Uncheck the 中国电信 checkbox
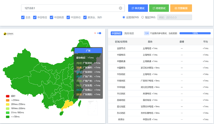214x124 pixels. click(x=35, y=17)
